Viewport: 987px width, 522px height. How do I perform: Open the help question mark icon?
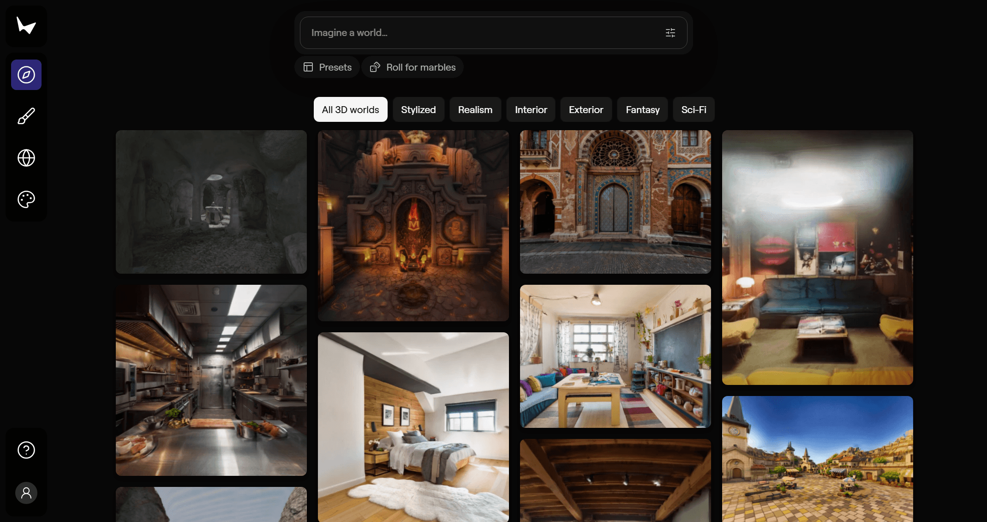[x=26, y=450]
